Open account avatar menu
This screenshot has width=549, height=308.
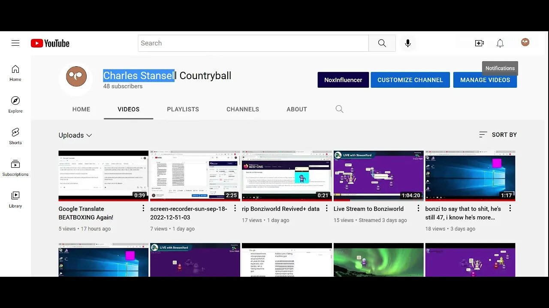(x=525, y=42)
